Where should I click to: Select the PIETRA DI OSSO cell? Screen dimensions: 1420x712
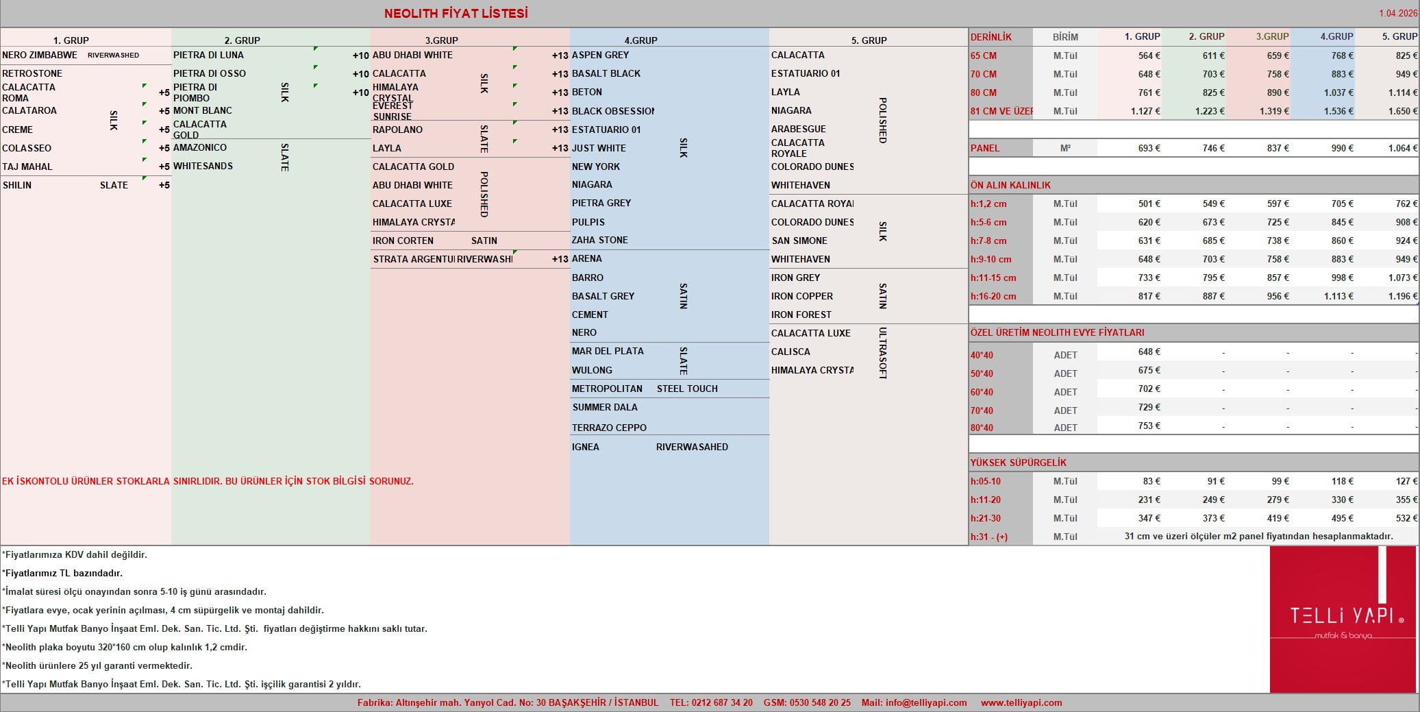coord(210,73)
